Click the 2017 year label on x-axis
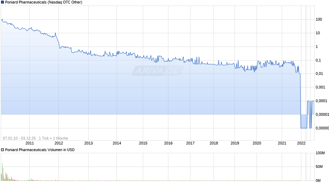329x184 pixels. pos(190,143)
